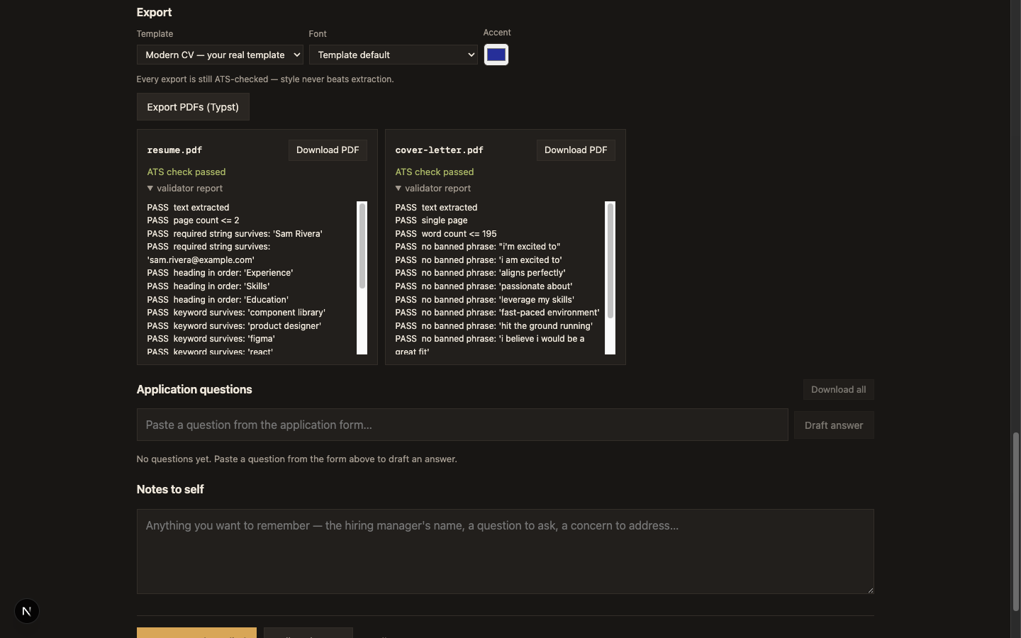The width and height of the screenshot is (1021, 638).
Task: Click Export PDFs (Typst) button
Action: click(x=193, y=107)
